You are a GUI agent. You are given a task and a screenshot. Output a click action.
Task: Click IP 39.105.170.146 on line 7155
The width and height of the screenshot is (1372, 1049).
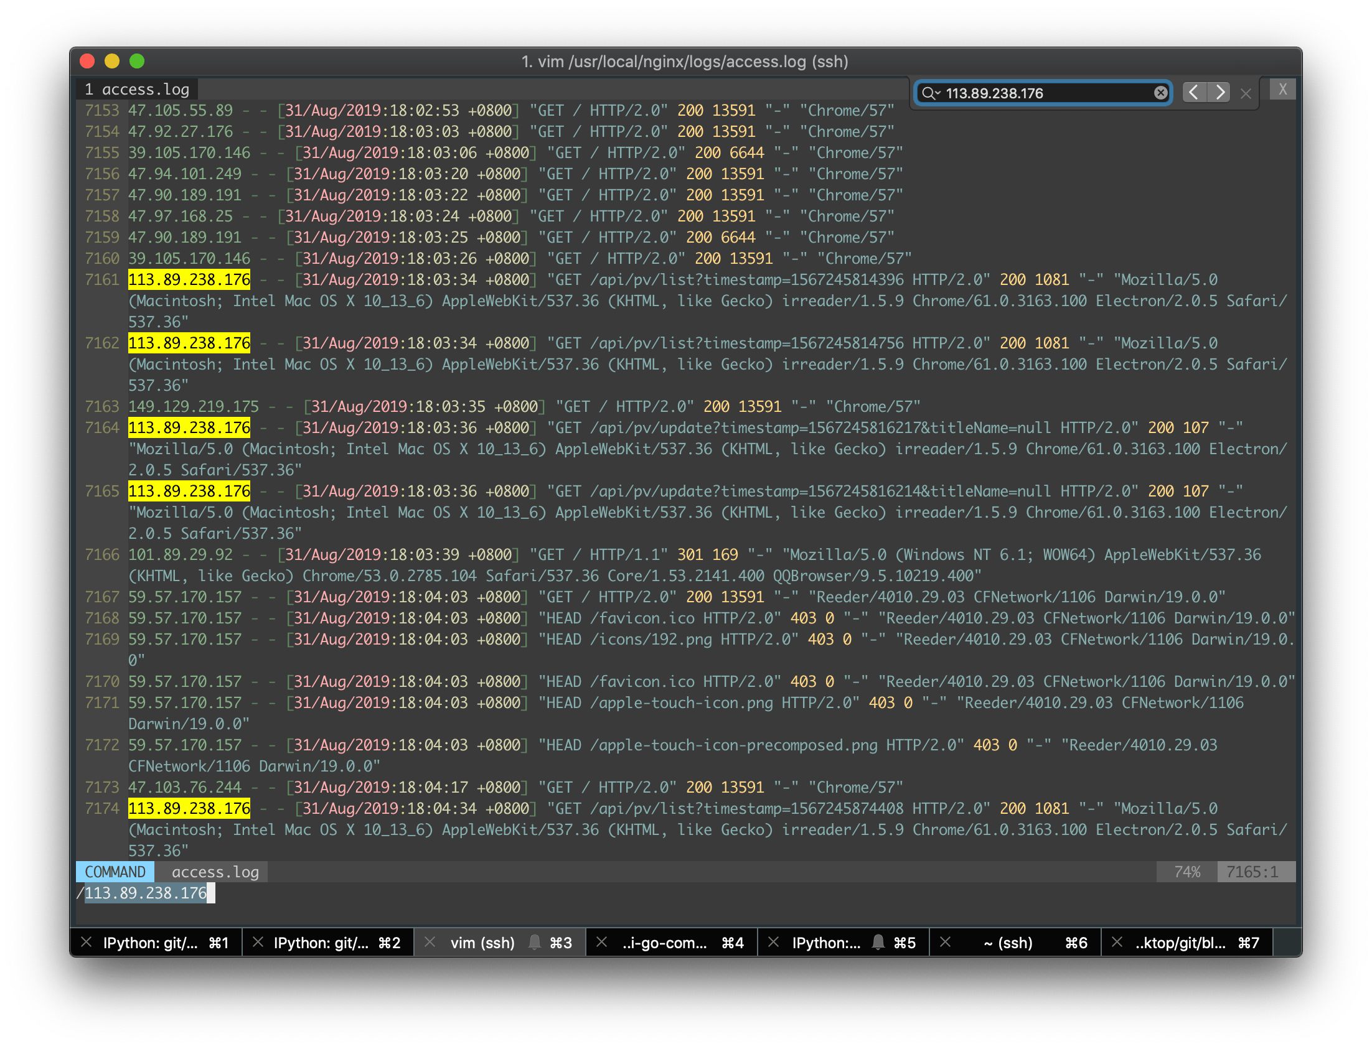[x=189, y=153]
